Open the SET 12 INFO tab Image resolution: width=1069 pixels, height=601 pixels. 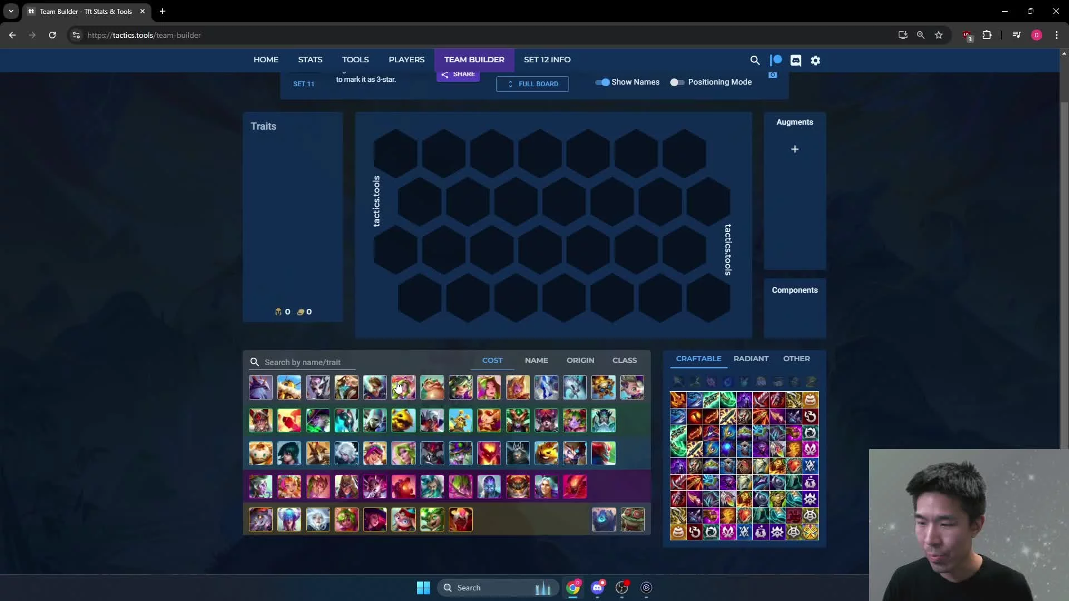[547, 60]
